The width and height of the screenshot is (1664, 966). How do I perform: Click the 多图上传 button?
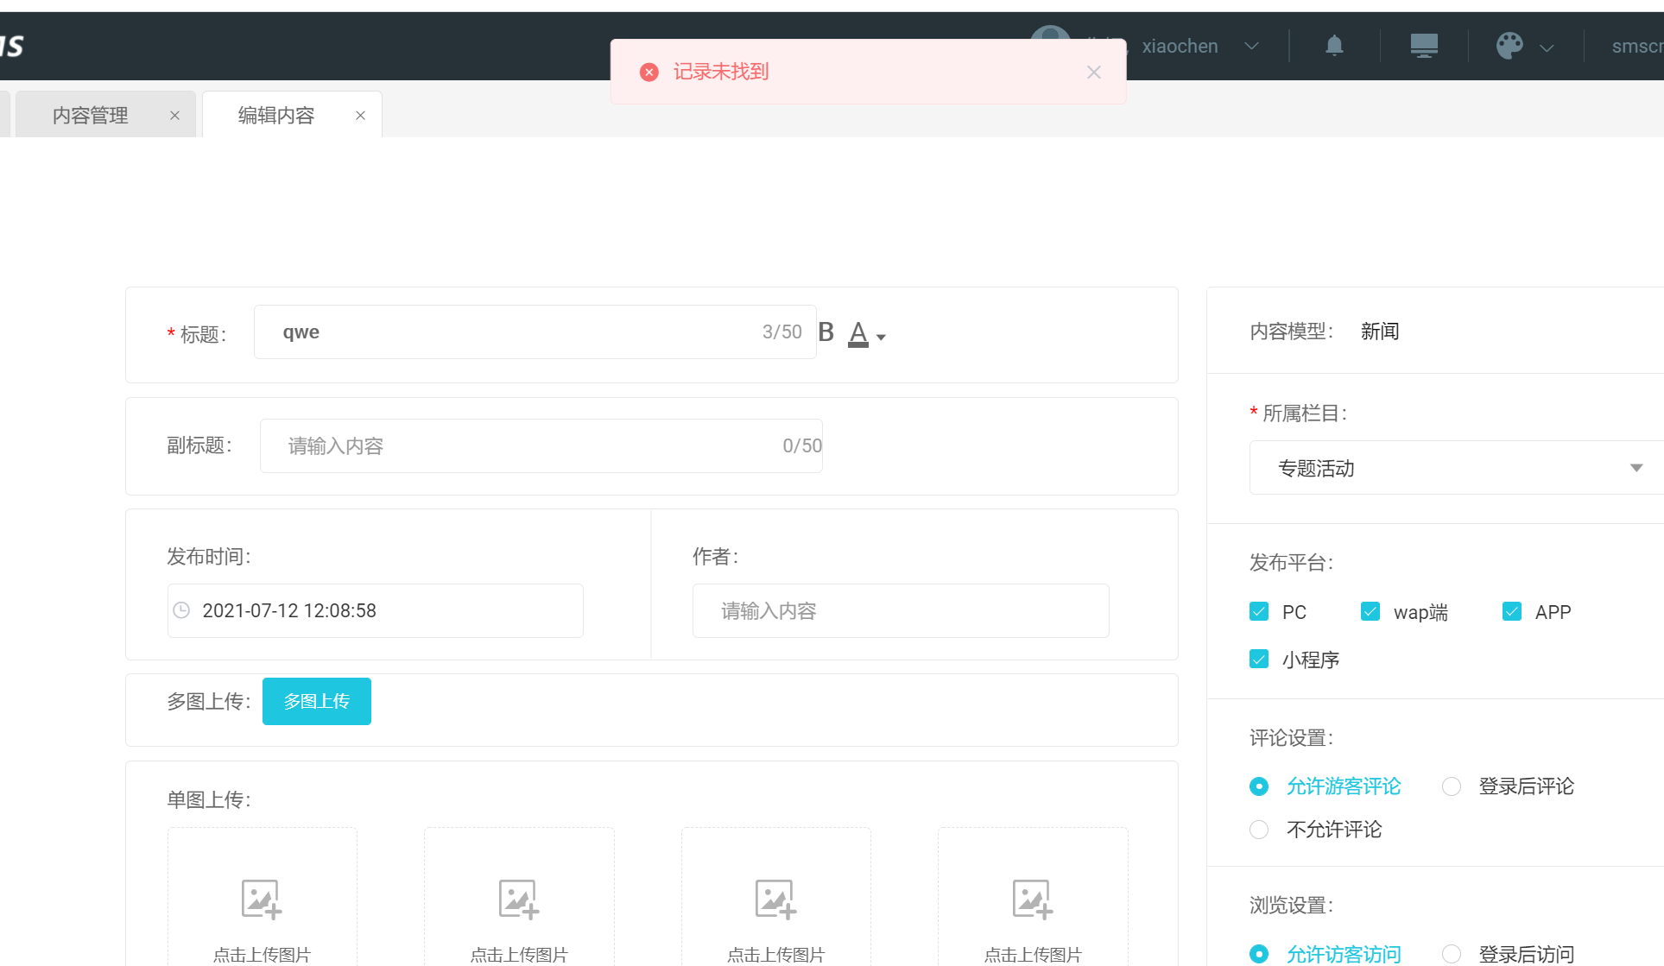pyautogui.click(x=317, y=701)
